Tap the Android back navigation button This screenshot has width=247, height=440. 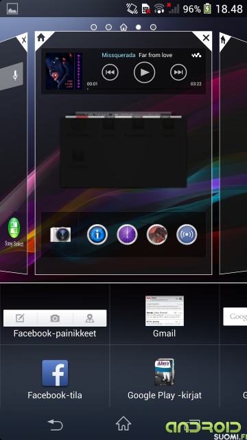coord(55,424)
